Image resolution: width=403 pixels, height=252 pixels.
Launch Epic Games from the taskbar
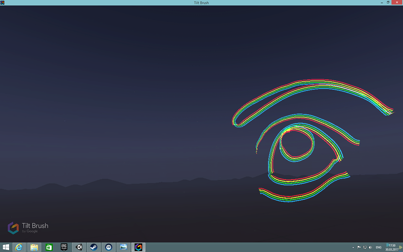click(x=64, y=247)
